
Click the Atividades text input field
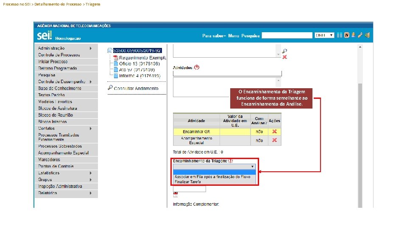click(x=227, y=73)
